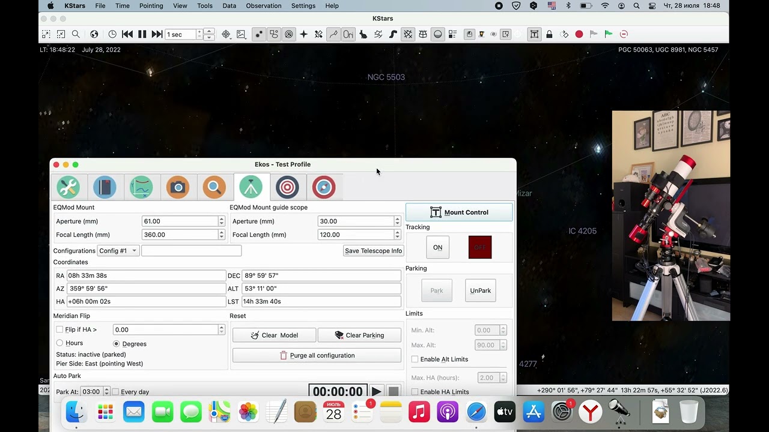
Task: Select the Hours radio button
Action: [59, 343]
